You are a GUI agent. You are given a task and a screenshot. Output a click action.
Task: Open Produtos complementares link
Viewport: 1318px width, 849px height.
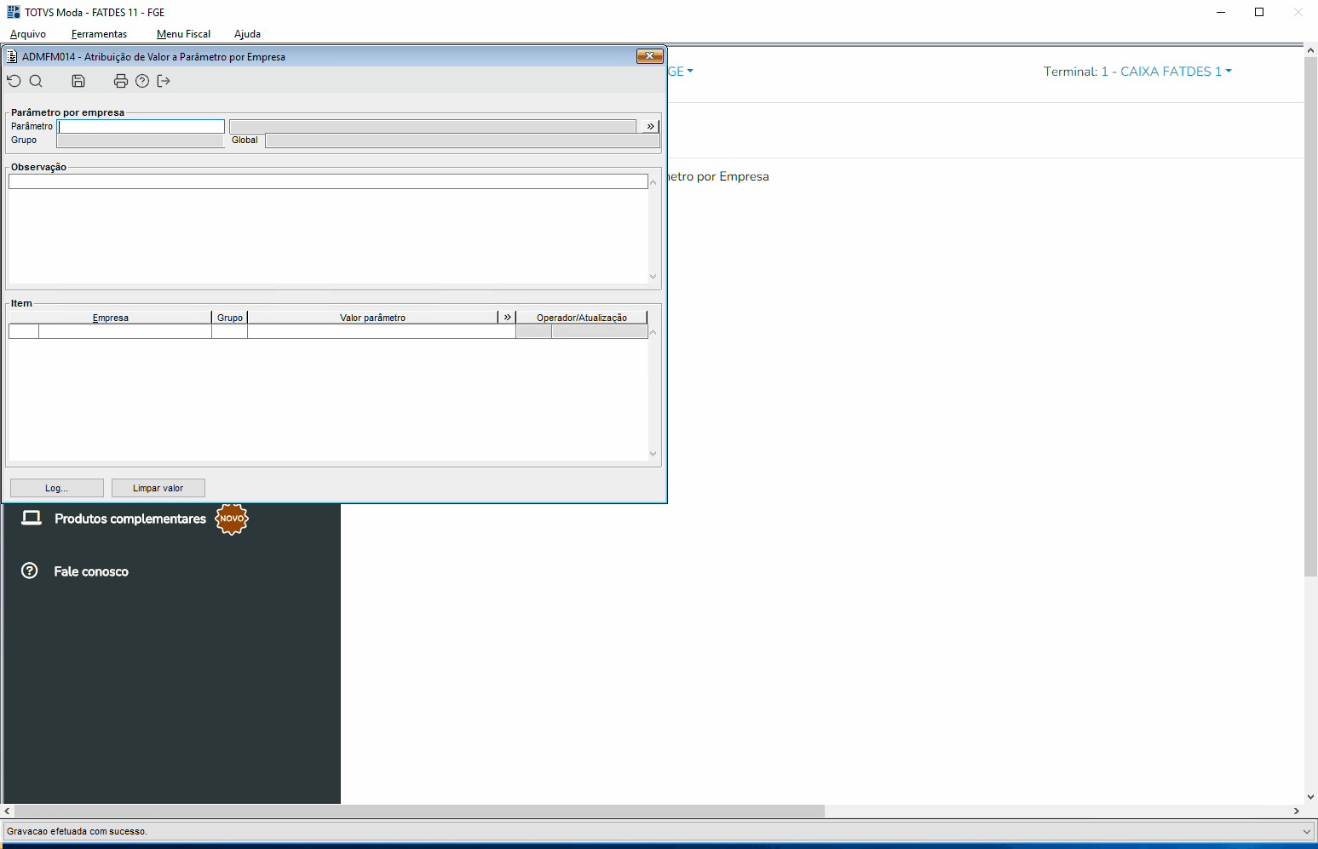pyautogui.click(x=130, y=519)
